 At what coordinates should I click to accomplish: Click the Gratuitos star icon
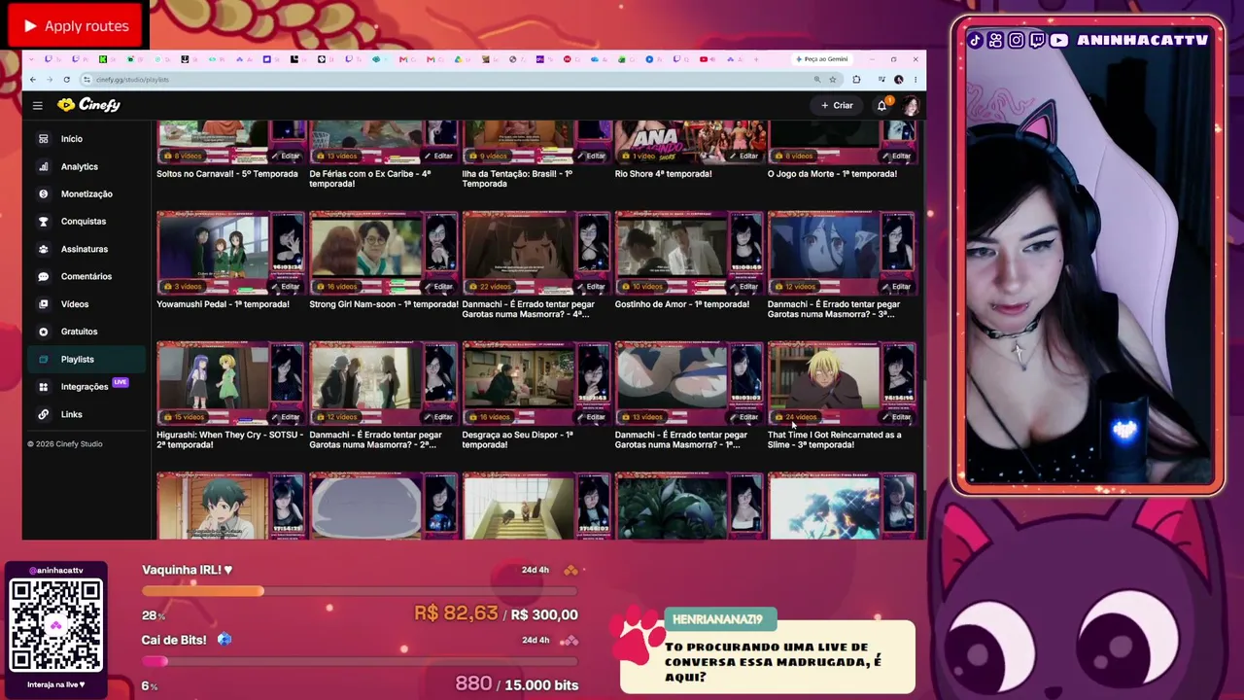coord(43,332)
